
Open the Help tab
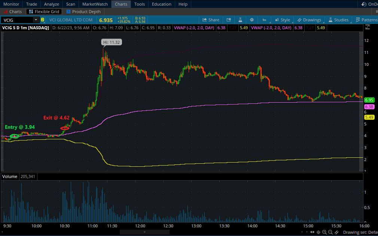coord(183,4)
